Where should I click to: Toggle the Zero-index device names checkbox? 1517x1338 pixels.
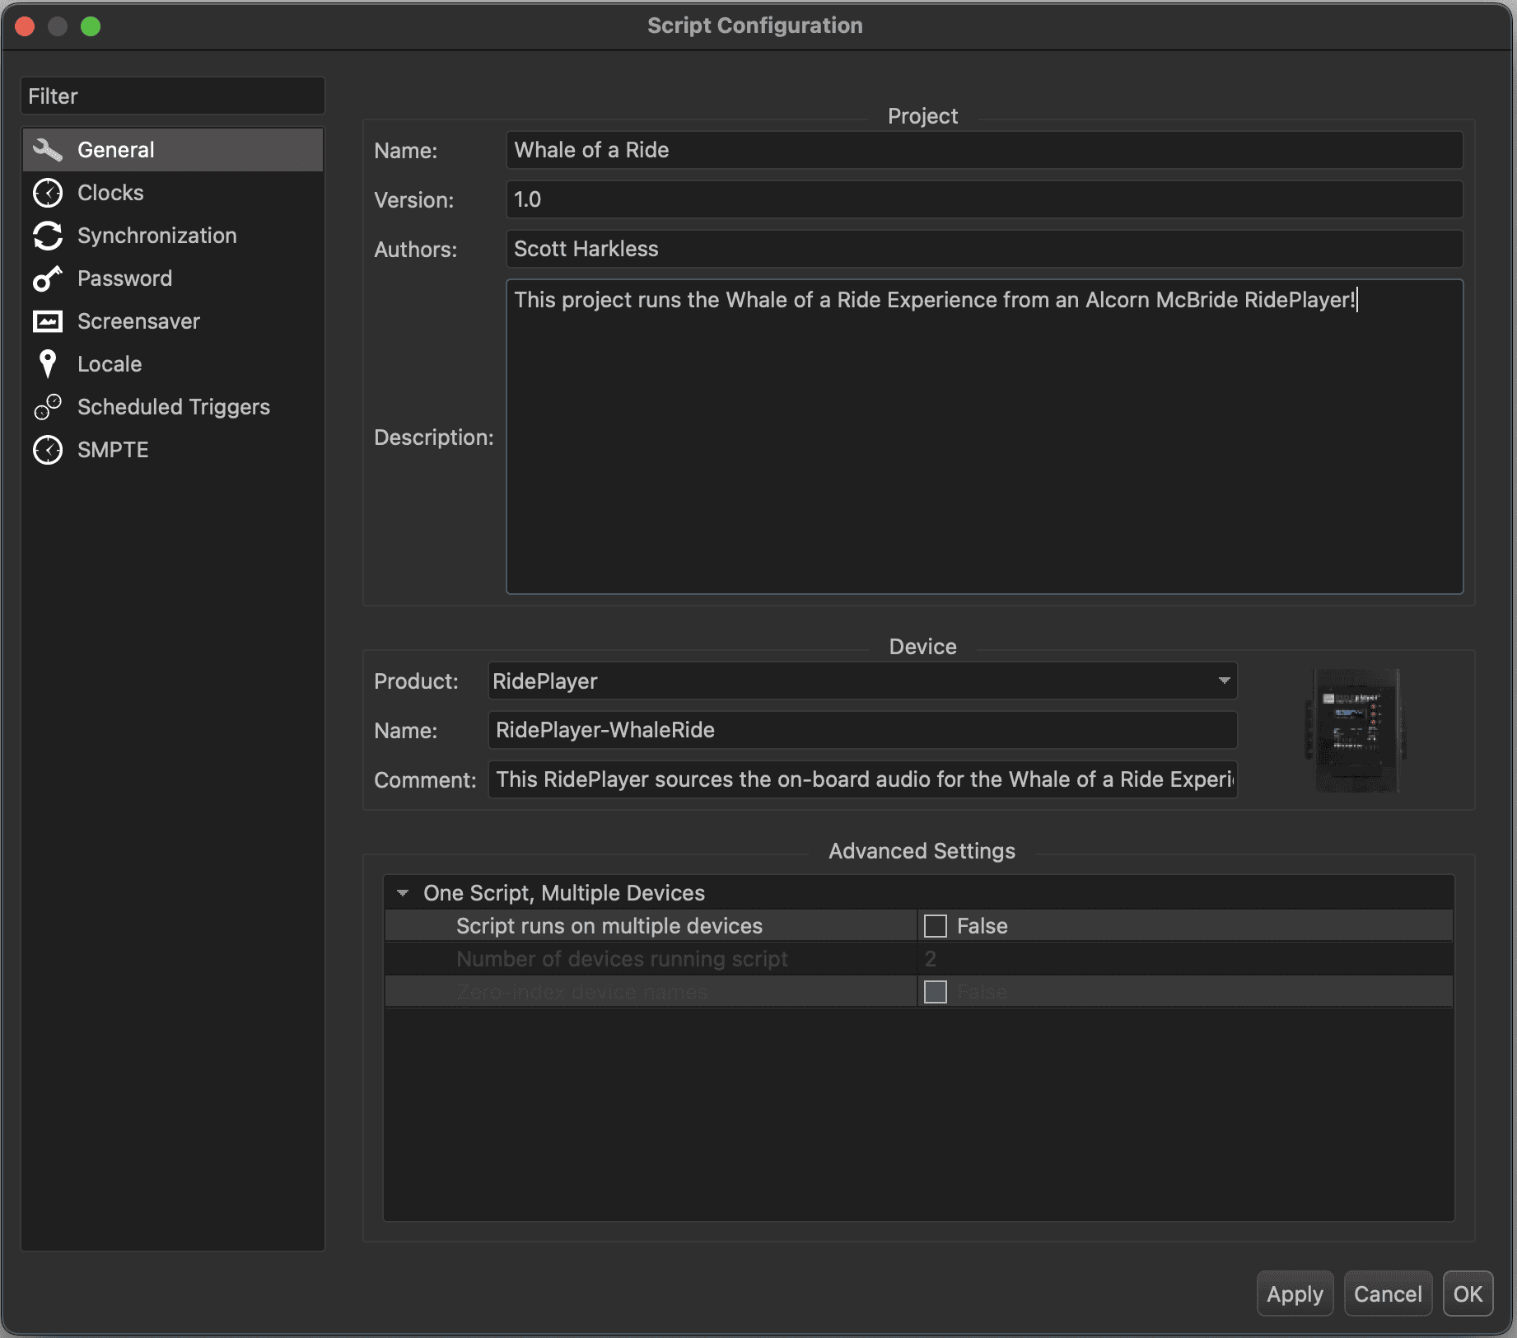coord(936,992)
